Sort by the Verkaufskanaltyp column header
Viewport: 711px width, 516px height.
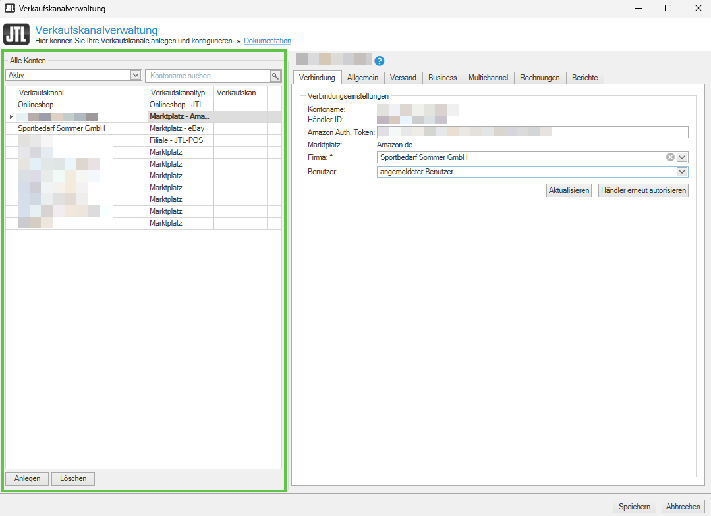[x=181, y=92]
